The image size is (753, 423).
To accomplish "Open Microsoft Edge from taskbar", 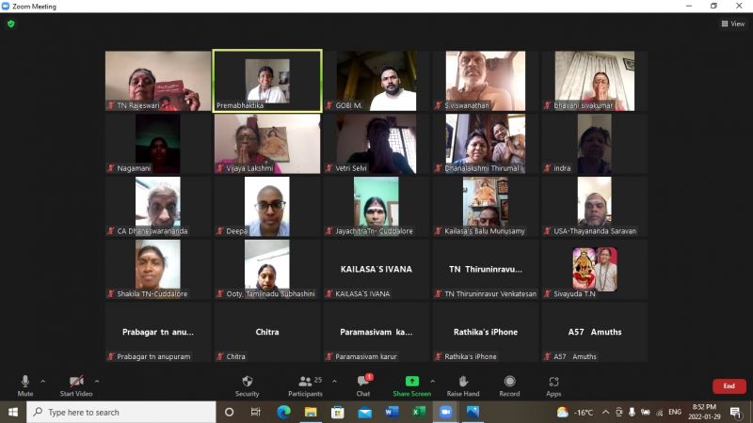I will coord(284,412).
